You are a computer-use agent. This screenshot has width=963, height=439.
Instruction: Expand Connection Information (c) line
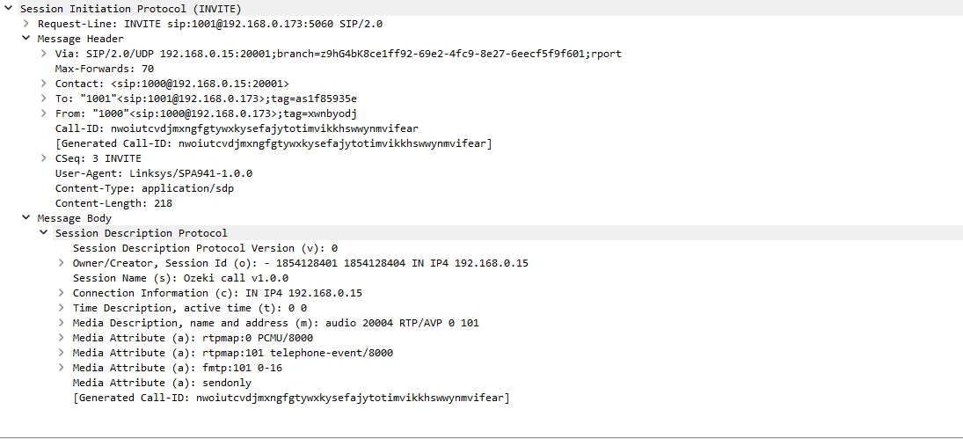click(x=62, y=293)
